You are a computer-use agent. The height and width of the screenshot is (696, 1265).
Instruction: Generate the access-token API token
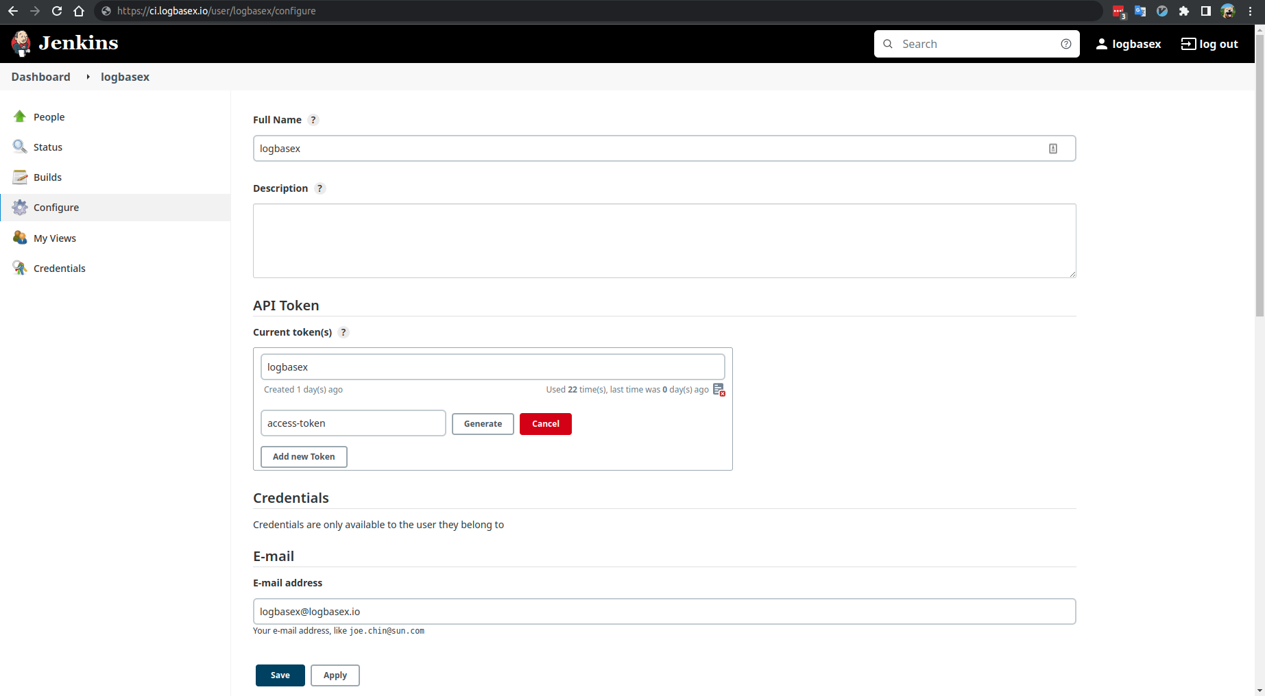pos(483,424)
